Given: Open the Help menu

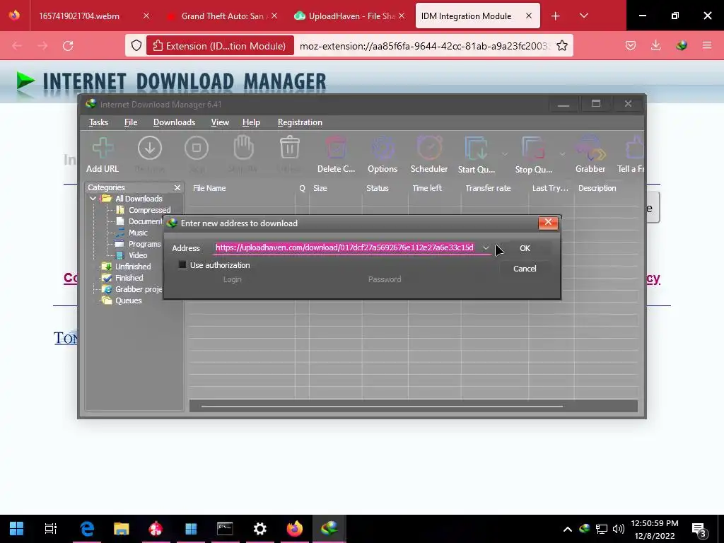Looking at the screenshot, I should coord(251,122).
